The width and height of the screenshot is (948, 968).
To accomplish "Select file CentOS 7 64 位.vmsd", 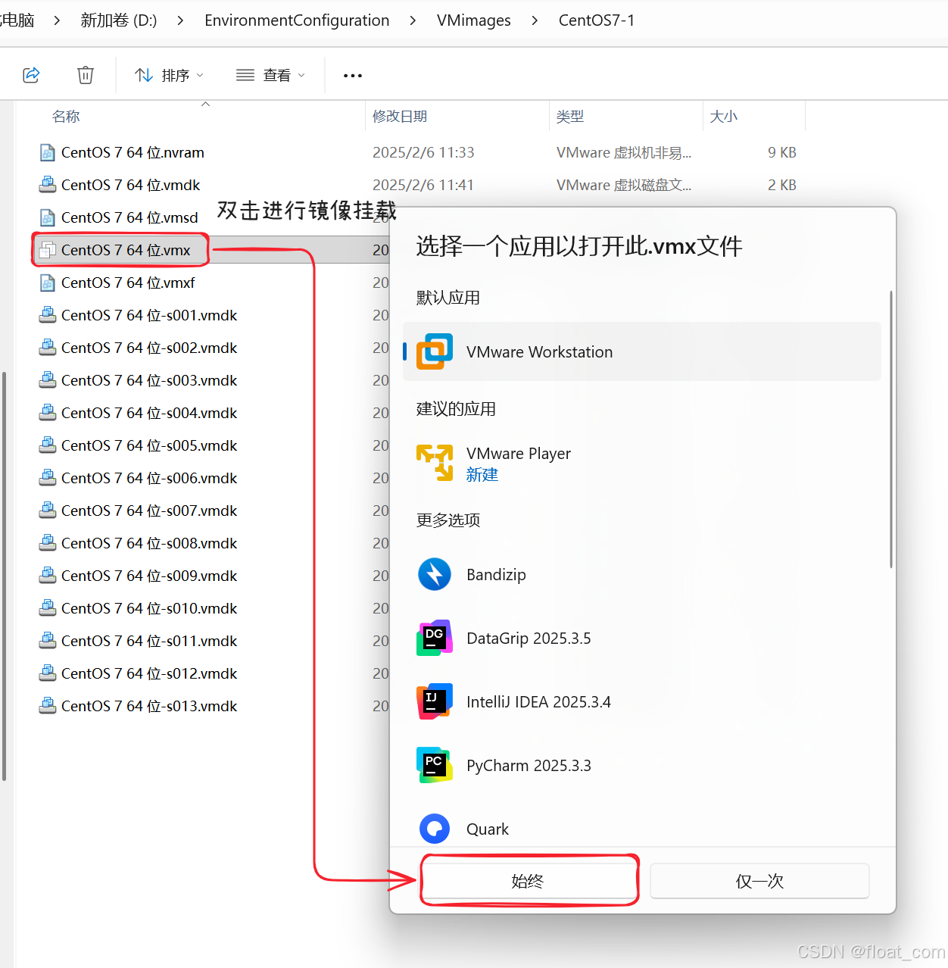I will point(129,217).
